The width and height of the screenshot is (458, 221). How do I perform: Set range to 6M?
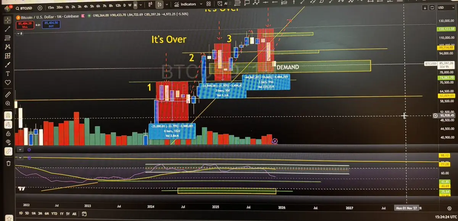(x=47, y=213)
